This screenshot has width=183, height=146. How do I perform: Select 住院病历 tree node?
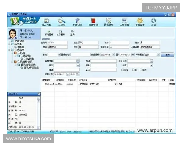[x=19, y=50]
